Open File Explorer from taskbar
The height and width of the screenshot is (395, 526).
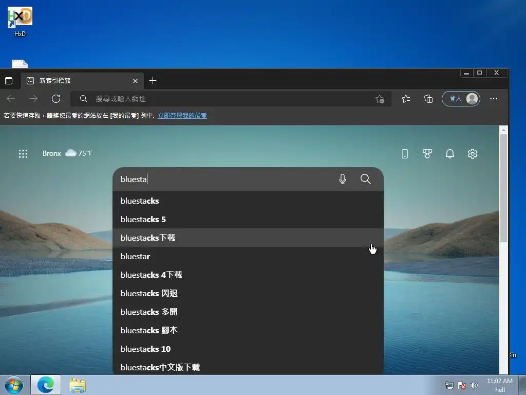click(78, 385)
